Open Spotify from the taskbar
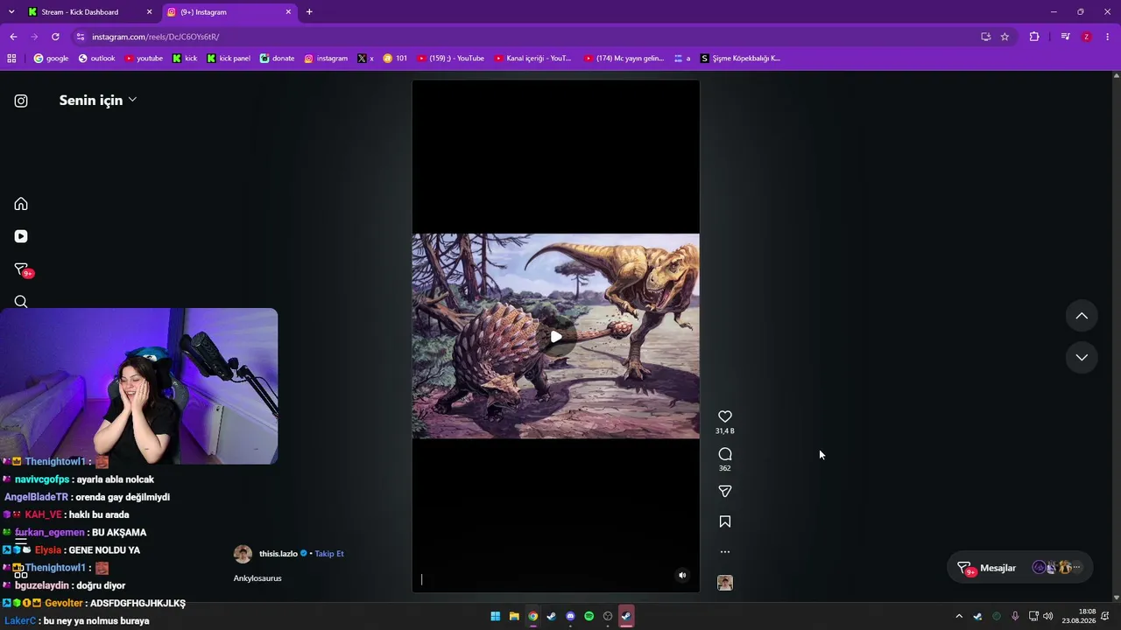 coord(589,616)
